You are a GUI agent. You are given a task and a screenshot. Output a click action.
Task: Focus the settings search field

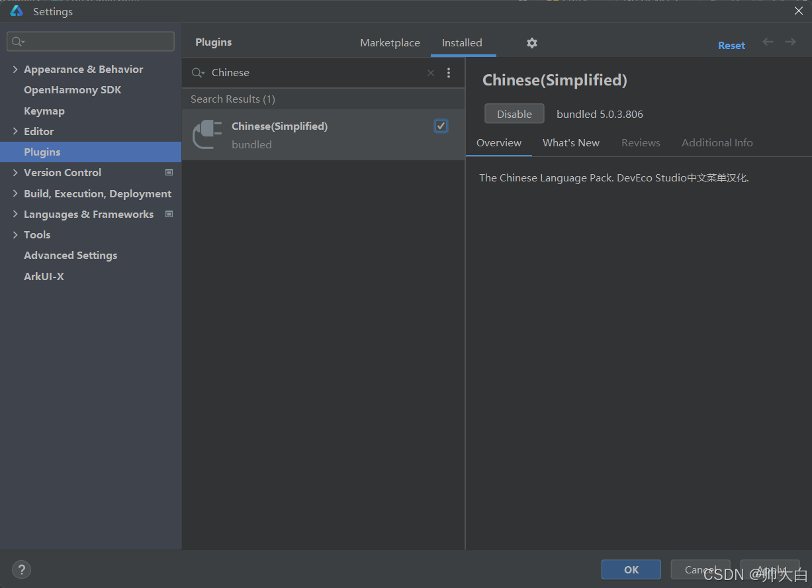pos(91,42)
